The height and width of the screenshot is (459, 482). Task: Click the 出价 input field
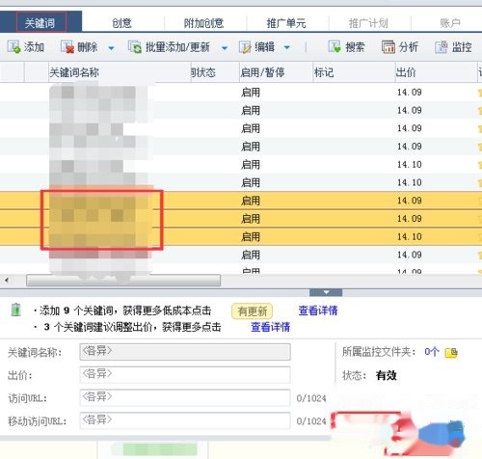pyautogui.click(x=185, y=375)
